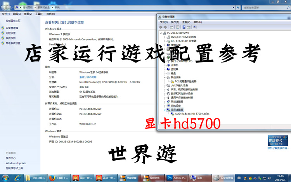This screenshot has height=182, width=291.
Task: Select the AMD Radeon HD 5700 adapter icon
Action: (x=172, y=114)
